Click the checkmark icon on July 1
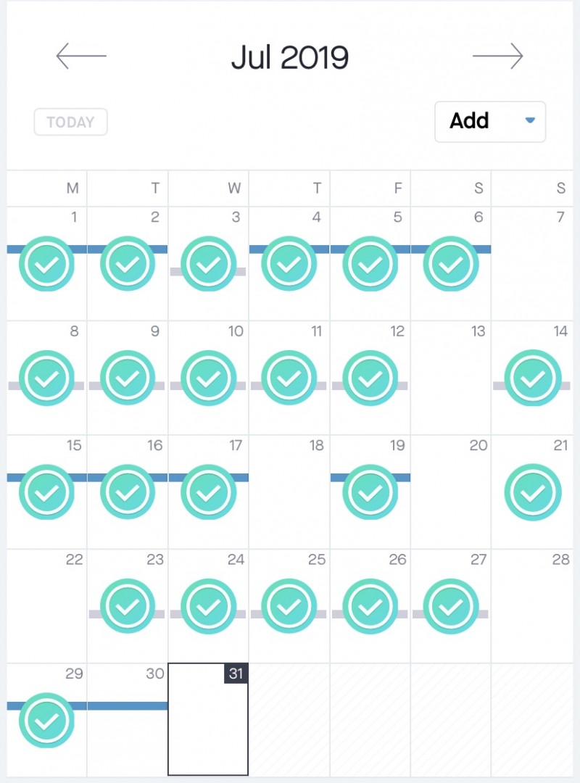Screen dimensions: 580x783 tap(47, 265)
